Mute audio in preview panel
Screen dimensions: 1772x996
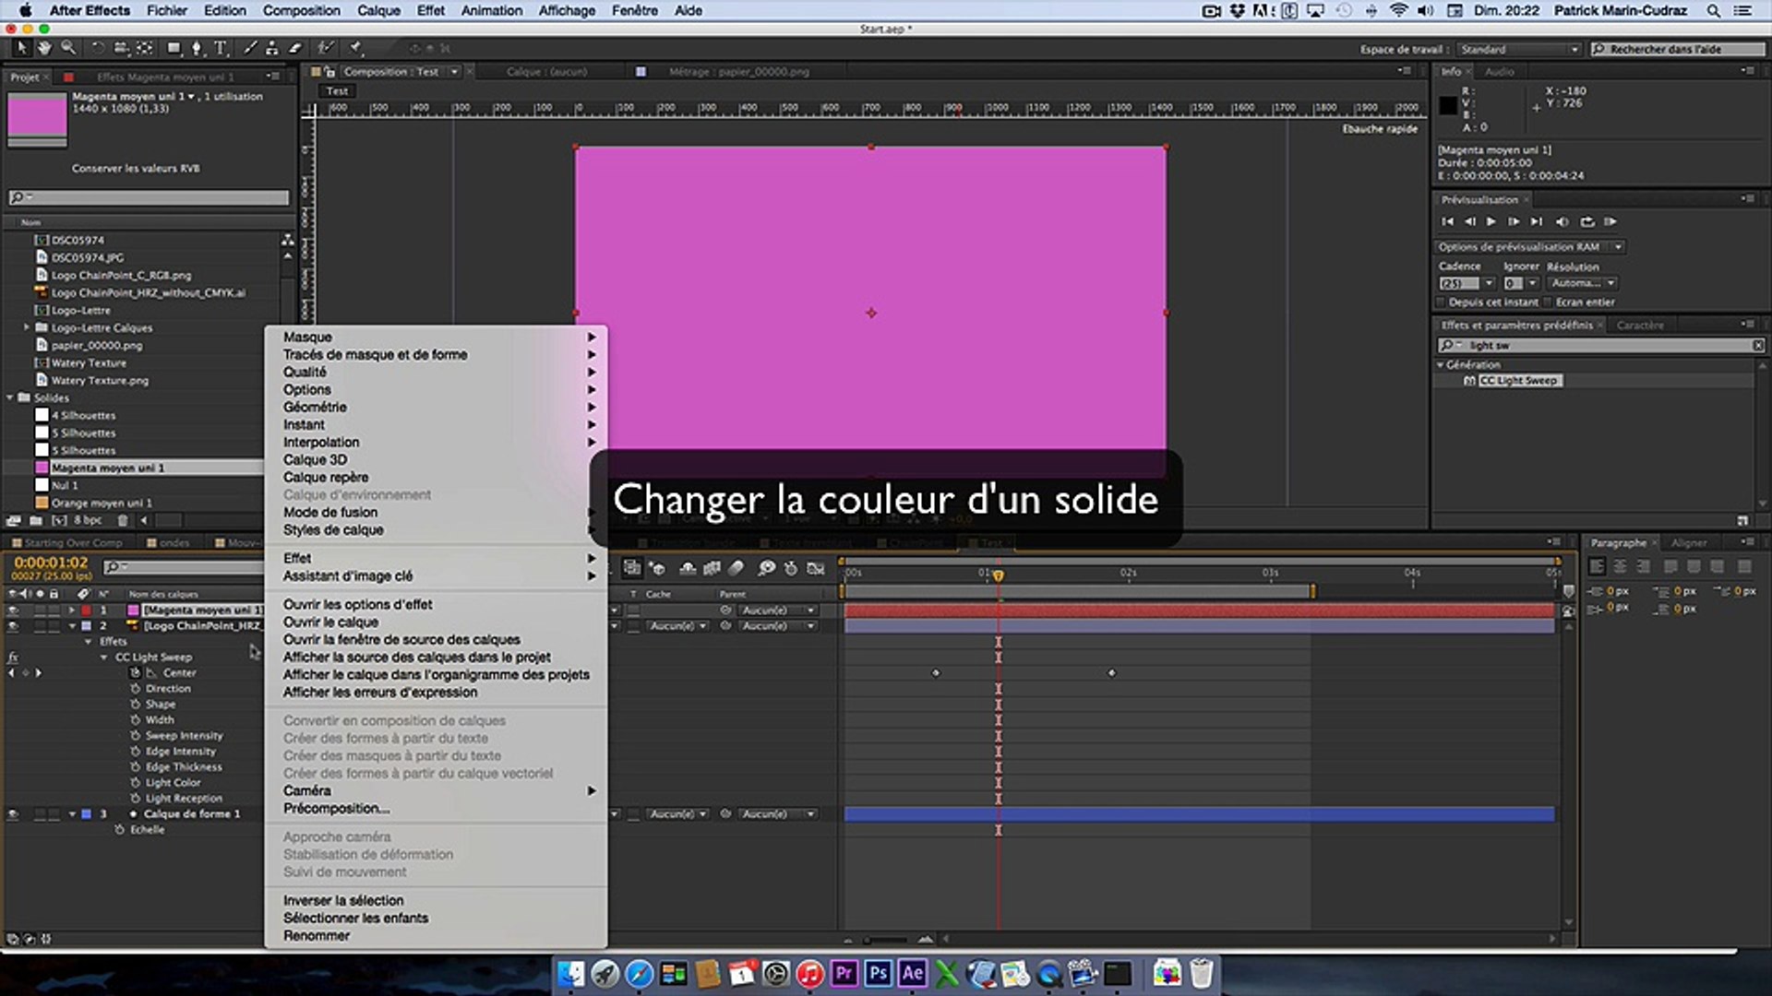(1562, 221)
